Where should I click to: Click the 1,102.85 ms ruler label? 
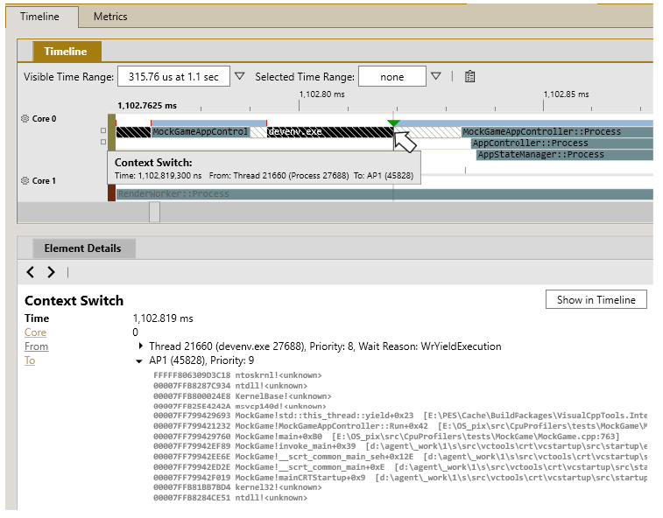pyautogui.click(x=566, y=94)
